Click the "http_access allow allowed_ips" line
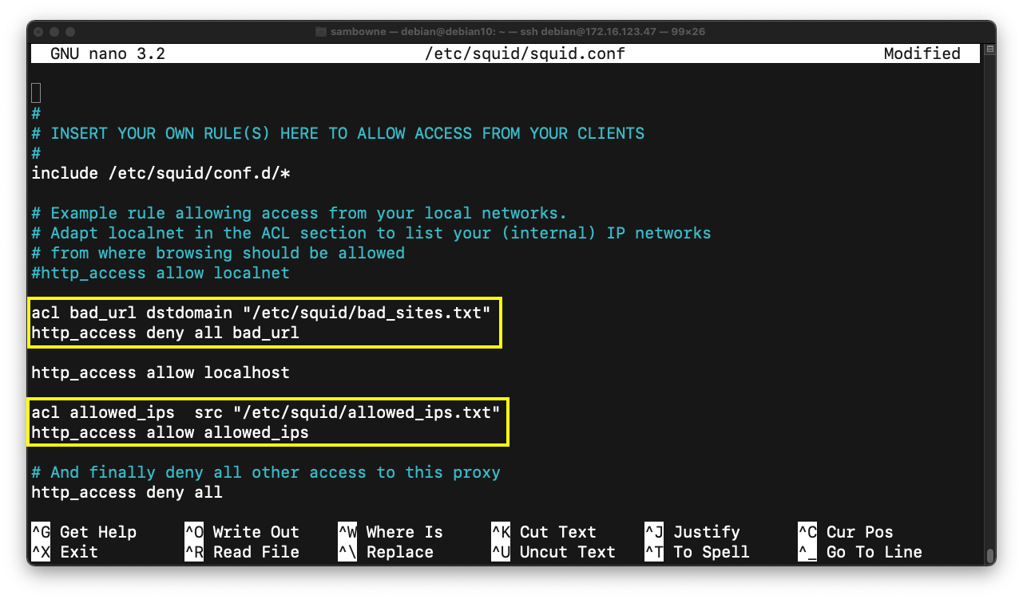This screenshot has height=599, width=1023. click(170, 432)
